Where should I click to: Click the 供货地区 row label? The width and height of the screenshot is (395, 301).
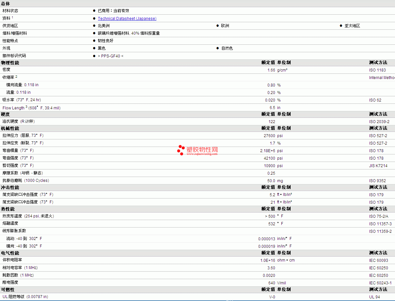[x=10, y=26]
